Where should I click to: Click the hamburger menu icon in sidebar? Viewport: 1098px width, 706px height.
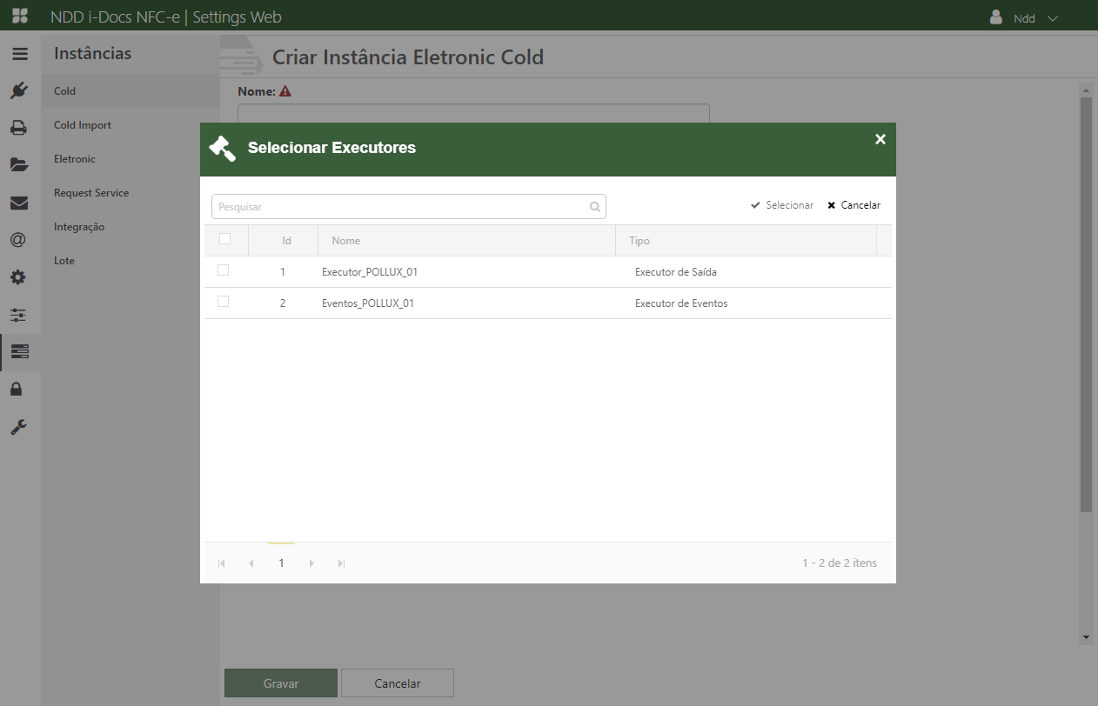19,54
